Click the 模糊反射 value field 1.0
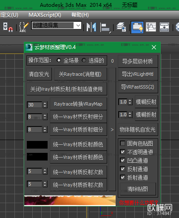The image size is (179, 218). tap(123, 102)
